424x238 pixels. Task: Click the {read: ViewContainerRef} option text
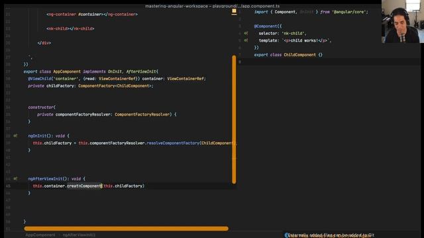coord(111,79)
